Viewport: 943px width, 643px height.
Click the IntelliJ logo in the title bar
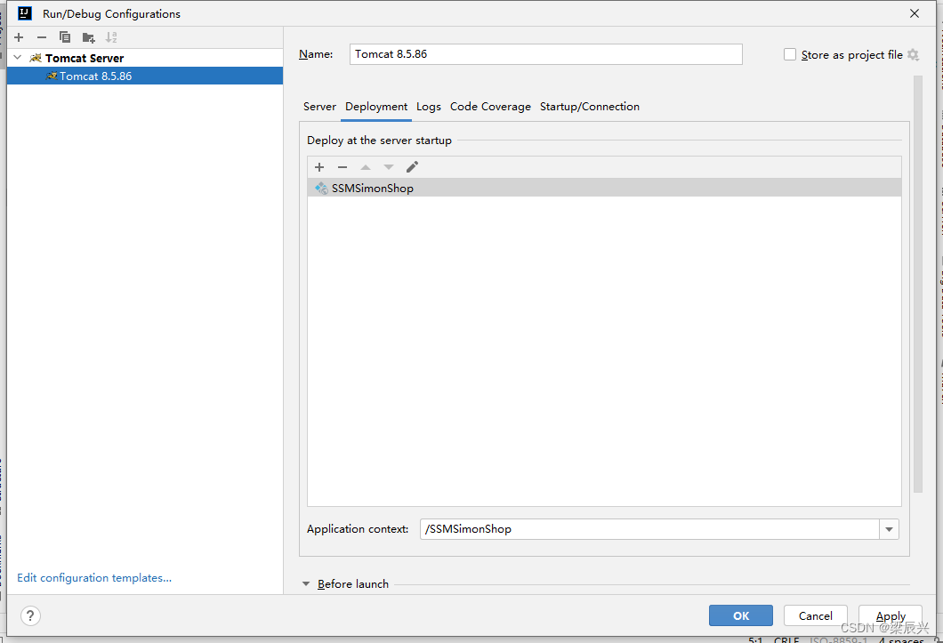pyautogui.click(x=25, y=13)
